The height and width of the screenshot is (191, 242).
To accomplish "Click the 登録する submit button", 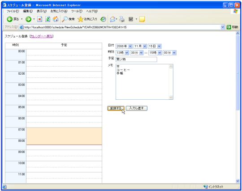I will tap(116, 108).
